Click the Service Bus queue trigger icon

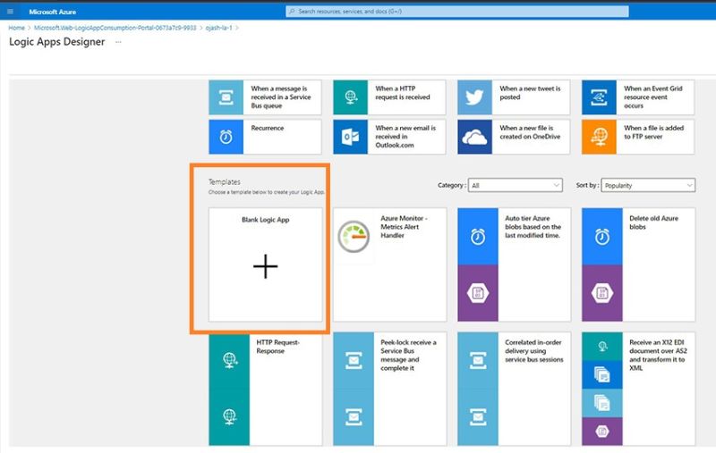coord(226,97)
